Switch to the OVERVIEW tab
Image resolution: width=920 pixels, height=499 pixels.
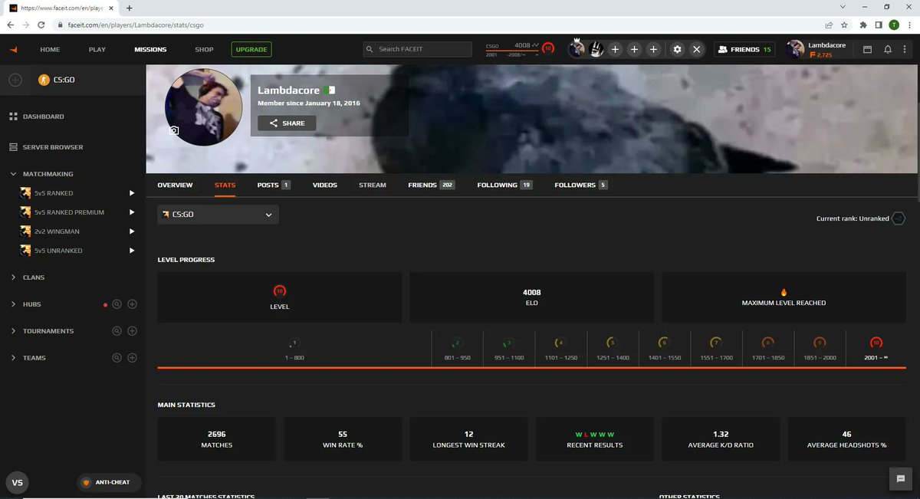[175, 185]
